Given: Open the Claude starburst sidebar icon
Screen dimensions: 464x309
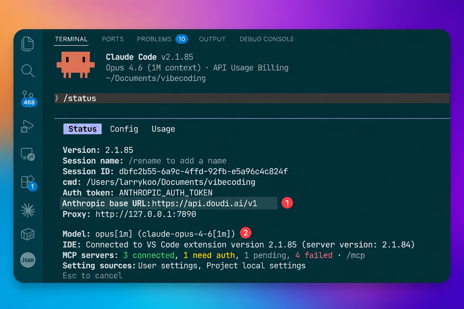Looking at the screenshot, I should coord(28,210).
